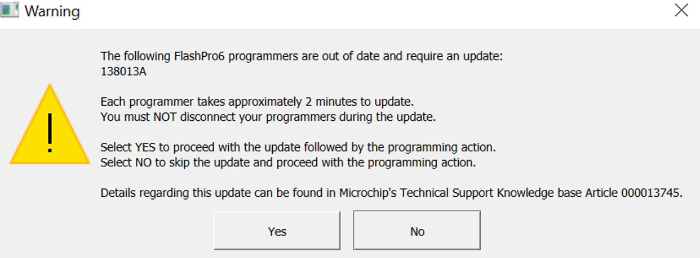Screen dimensions: 700x258
Task: Click the out-of-date FlashPro6 programmers message line
Action: click(301, 56)
